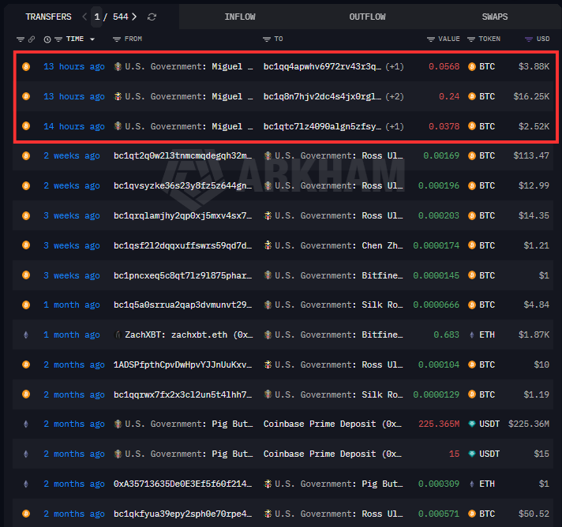Image resolution: width=562 pixels, height=527 pixels.
Task: Expand (+1) recipients on the 0.0568 row
Action: (395, 66)
